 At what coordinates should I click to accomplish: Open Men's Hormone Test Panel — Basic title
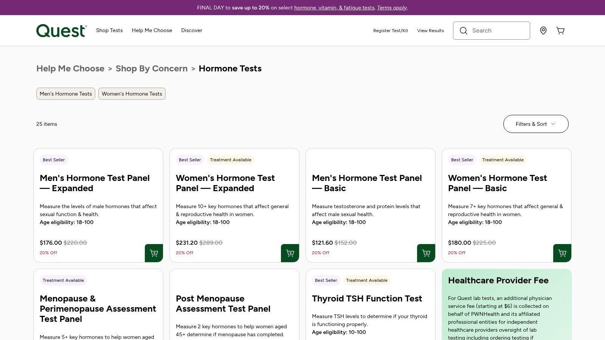pyautogui.click(x=367, y=183)
